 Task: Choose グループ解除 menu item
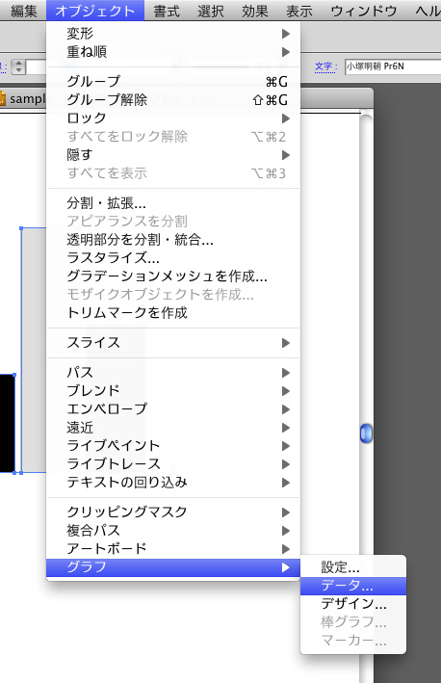point(173,100)
